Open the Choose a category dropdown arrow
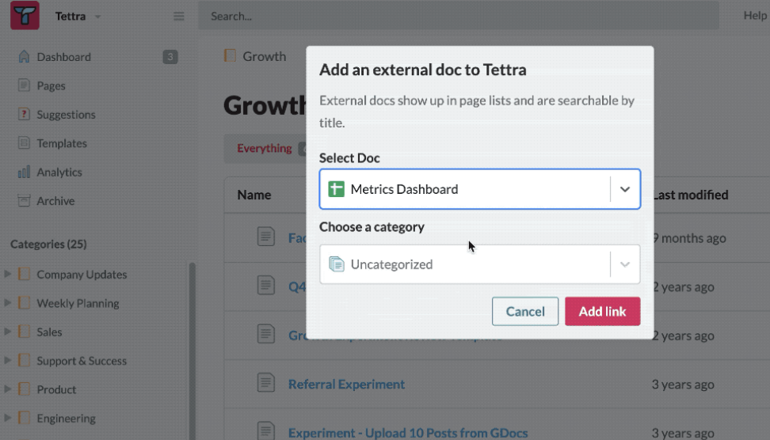This screenshot has height=440, width=770. pos(625,264)
